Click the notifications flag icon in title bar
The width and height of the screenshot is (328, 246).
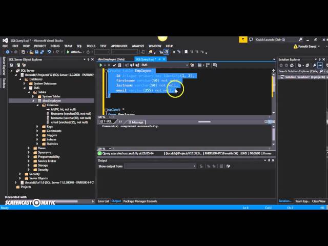click(243, 39)
